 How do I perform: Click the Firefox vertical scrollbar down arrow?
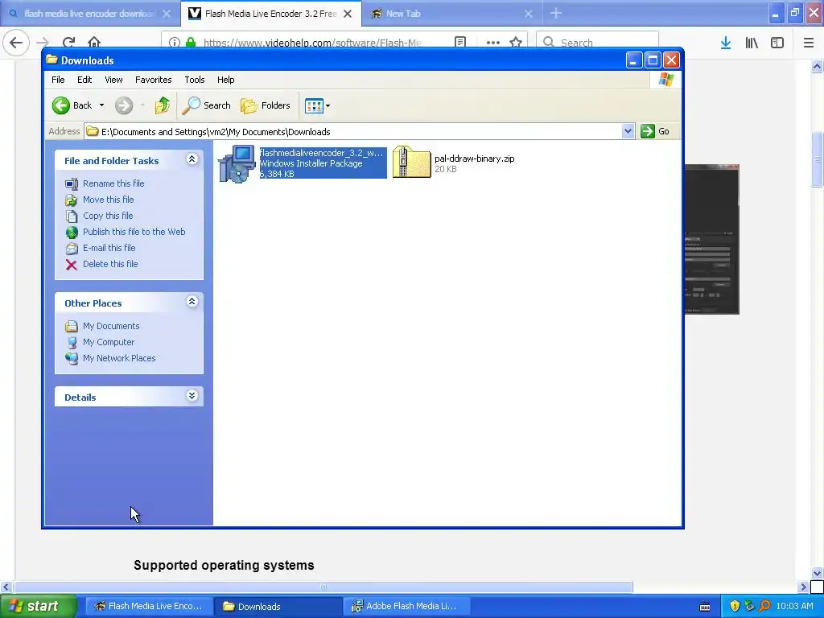(x=817, y=573)
